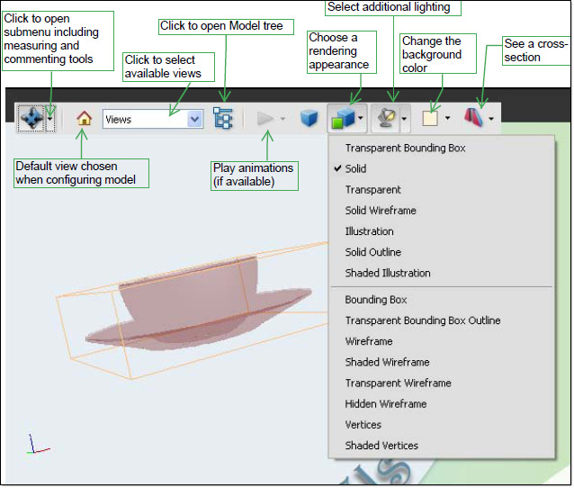Select Hidden Wireframe from the menu
The height and width of the screenshot is (488, 574).
[x=385, y=404]
